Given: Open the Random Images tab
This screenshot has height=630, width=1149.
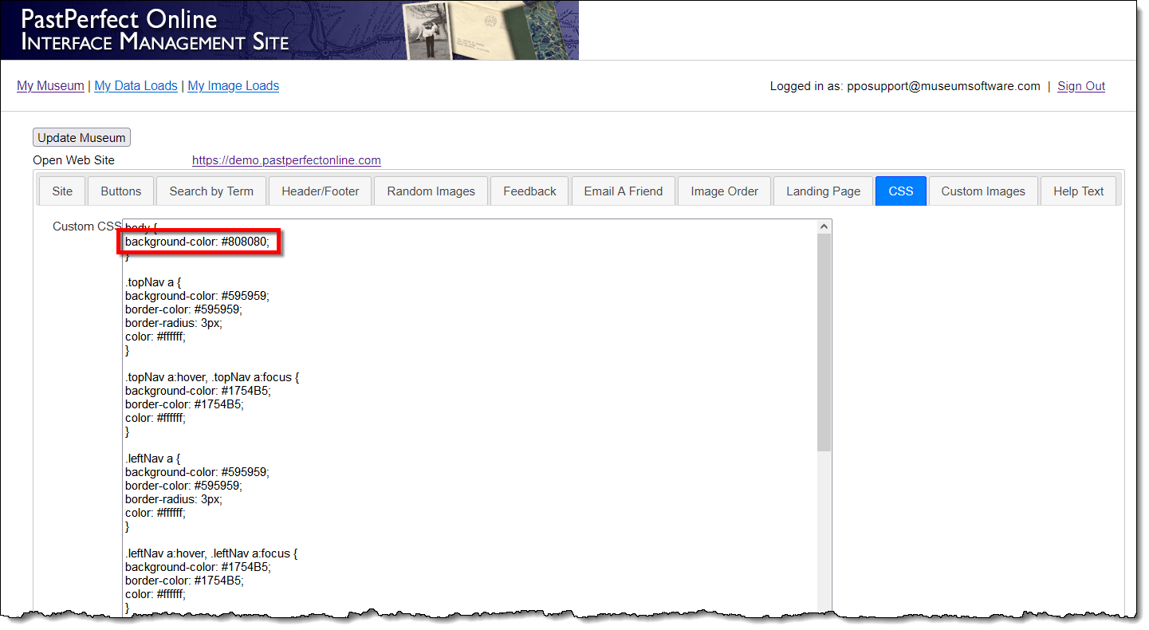Looking at the screenshot, I should pos(431,191).
